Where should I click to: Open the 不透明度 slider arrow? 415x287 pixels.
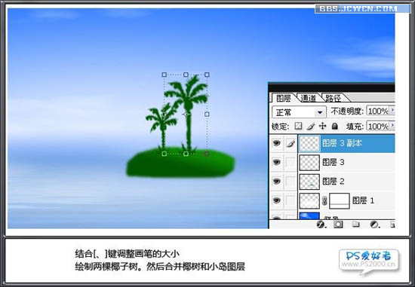[392, 110]
